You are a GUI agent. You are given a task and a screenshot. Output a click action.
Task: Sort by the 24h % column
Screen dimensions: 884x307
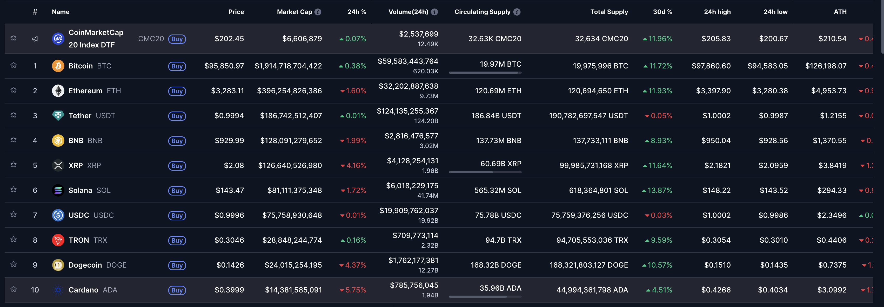pyautogui.click(x=356, y=12)
